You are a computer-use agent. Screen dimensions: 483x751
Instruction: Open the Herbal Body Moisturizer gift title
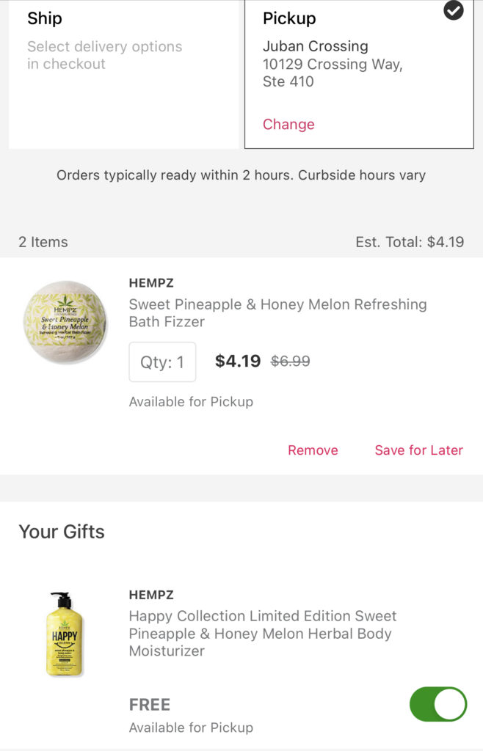click(x=262, y=633)
